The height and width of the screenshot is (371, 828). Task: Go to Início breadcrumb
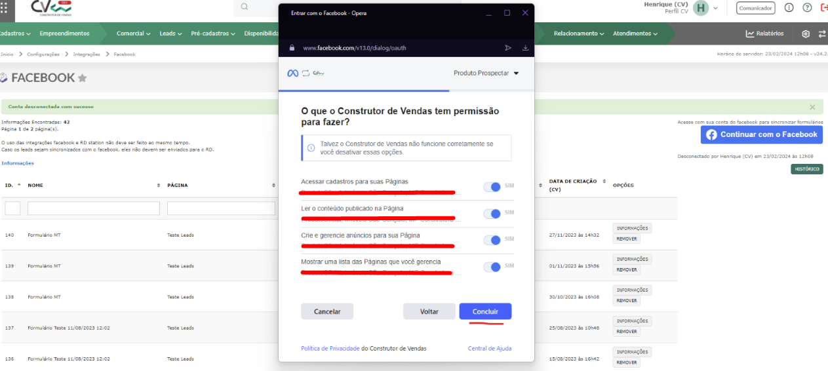[7, 54]
